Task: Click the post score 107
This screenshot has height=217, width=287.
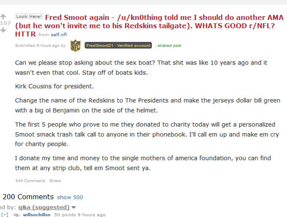Action: point(5,23)
